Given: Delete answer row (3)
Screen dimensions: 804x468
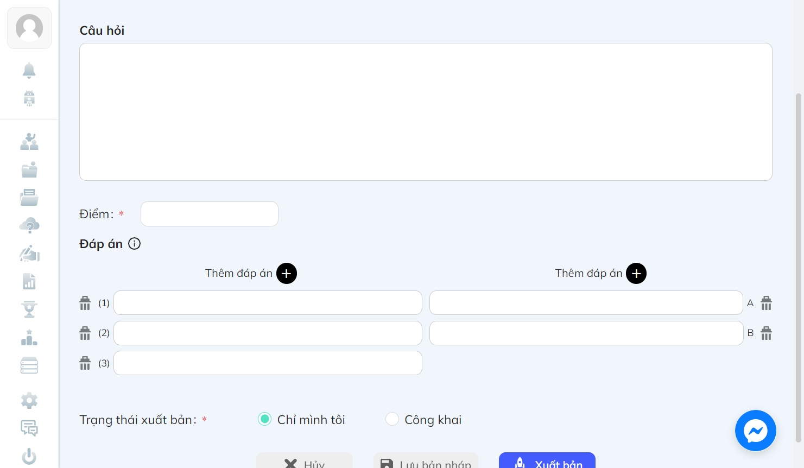Looking at the screenshot, I should (85, 363).
